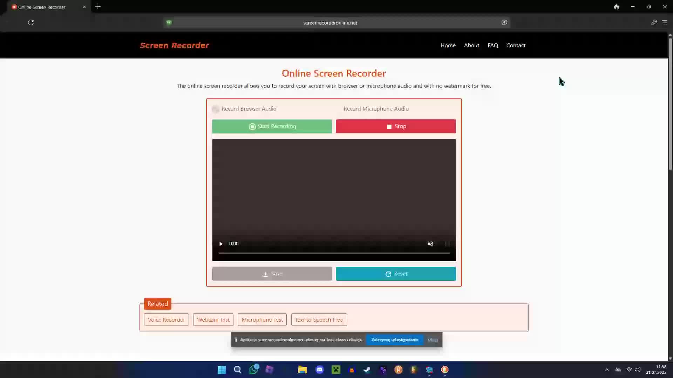The height and width of the screenshot is (378, 673).
Task: Open the About page
Action: pos(471,45)
